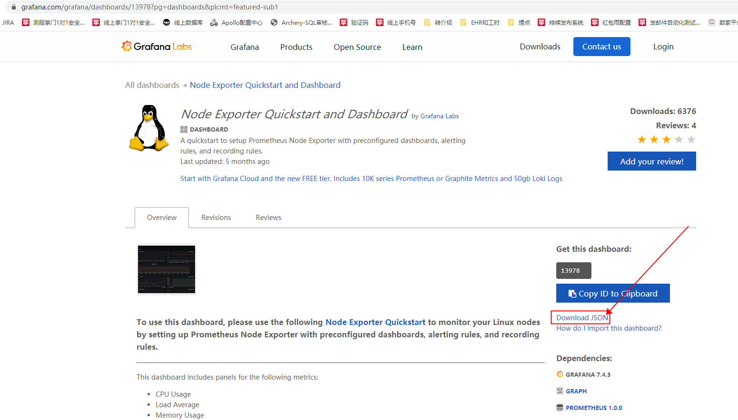Open the 线上掌门1对1安全 bookmark
This screenshot has width=738, height=420.
point(124,22)
